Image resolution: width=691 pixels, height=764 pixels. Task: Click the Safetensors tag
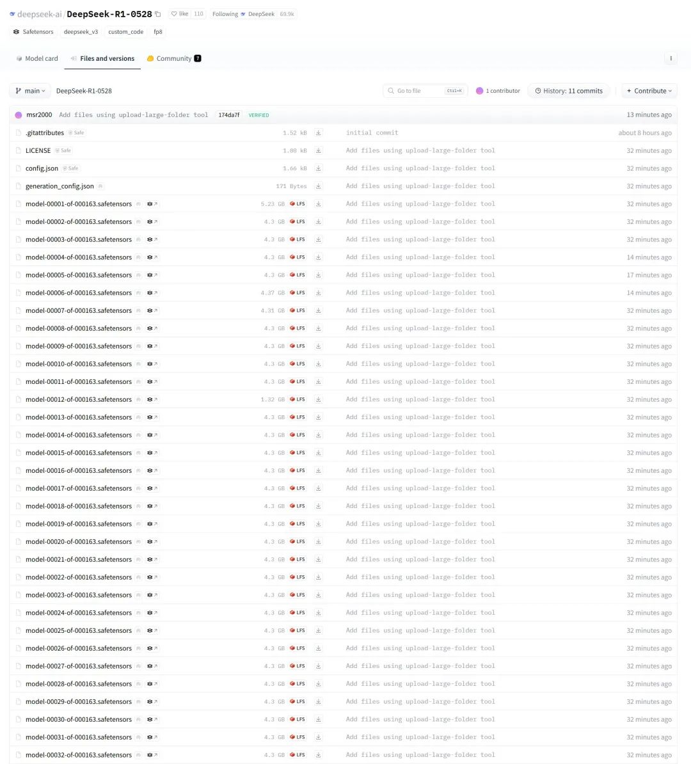(34, 31)
